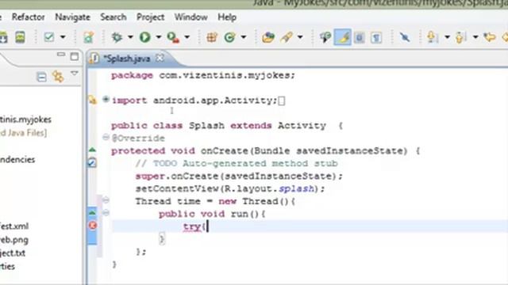The height and width of the screenshot is (285, 508).
Task: Open the lint check dropdown arrow
Action: coord(63,37)
